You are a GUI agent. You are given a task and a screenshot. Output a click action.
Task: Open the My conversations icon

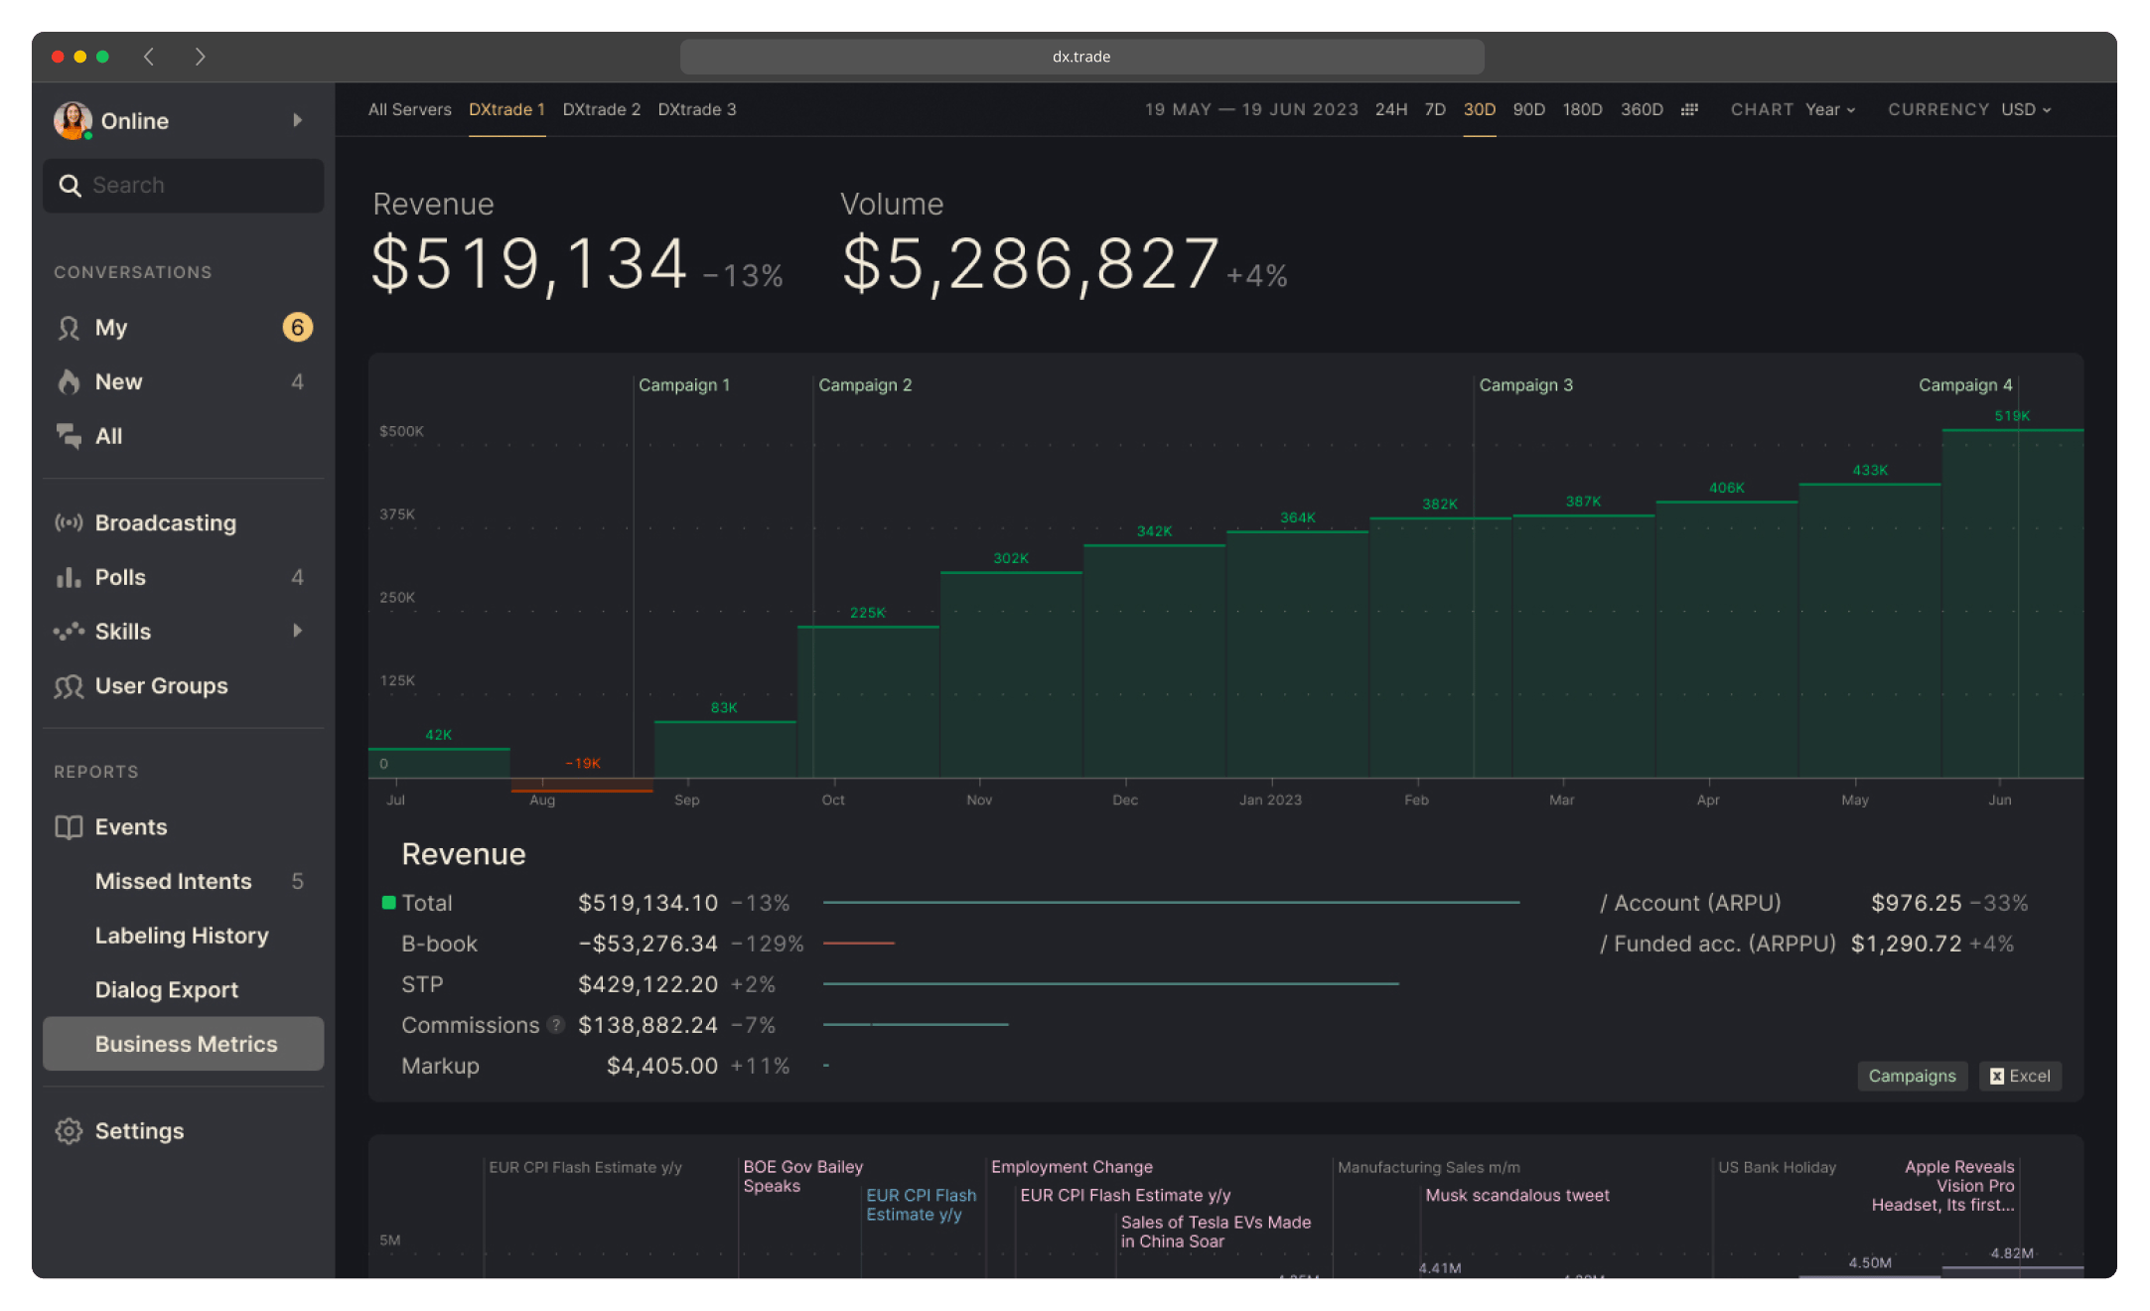pos(69,328)
